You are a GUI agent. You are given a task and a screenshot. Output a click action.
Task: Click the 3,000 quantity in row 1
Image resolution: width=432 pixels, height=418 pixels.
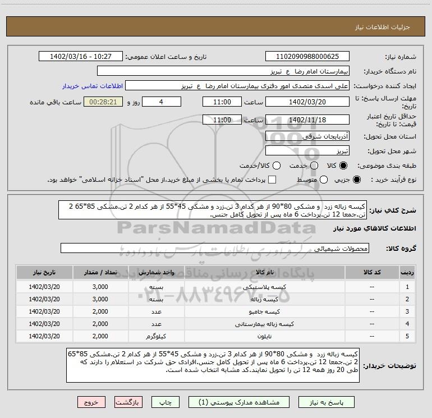tap(100, 287)
